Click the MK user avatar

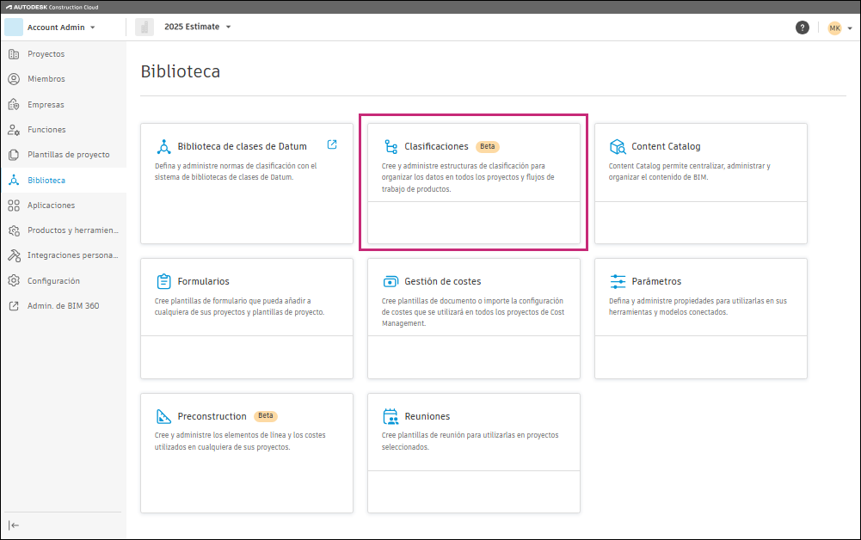tap(834, 28)
